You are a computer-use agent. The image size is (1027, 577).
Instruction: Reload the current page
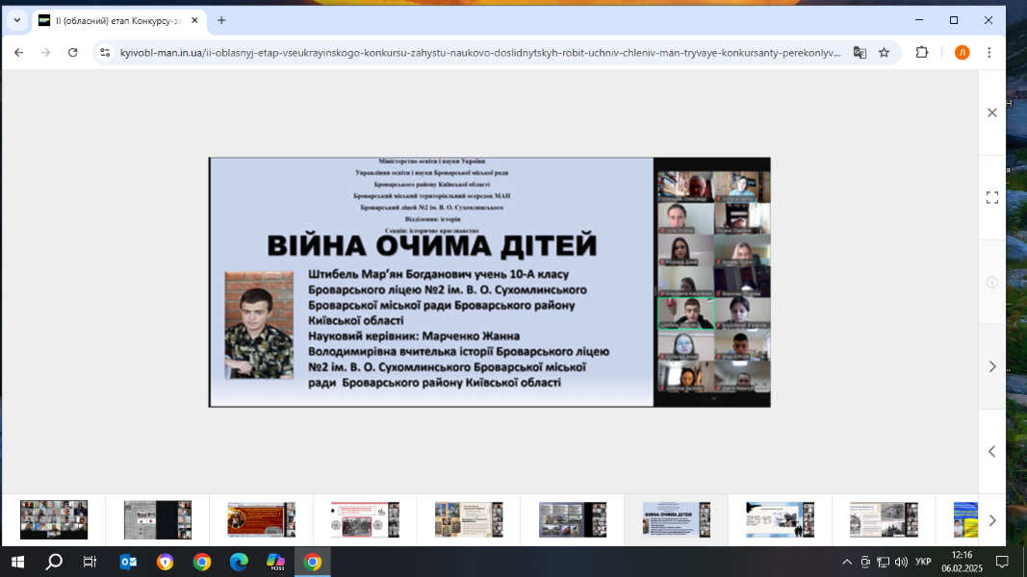(73, 53)
